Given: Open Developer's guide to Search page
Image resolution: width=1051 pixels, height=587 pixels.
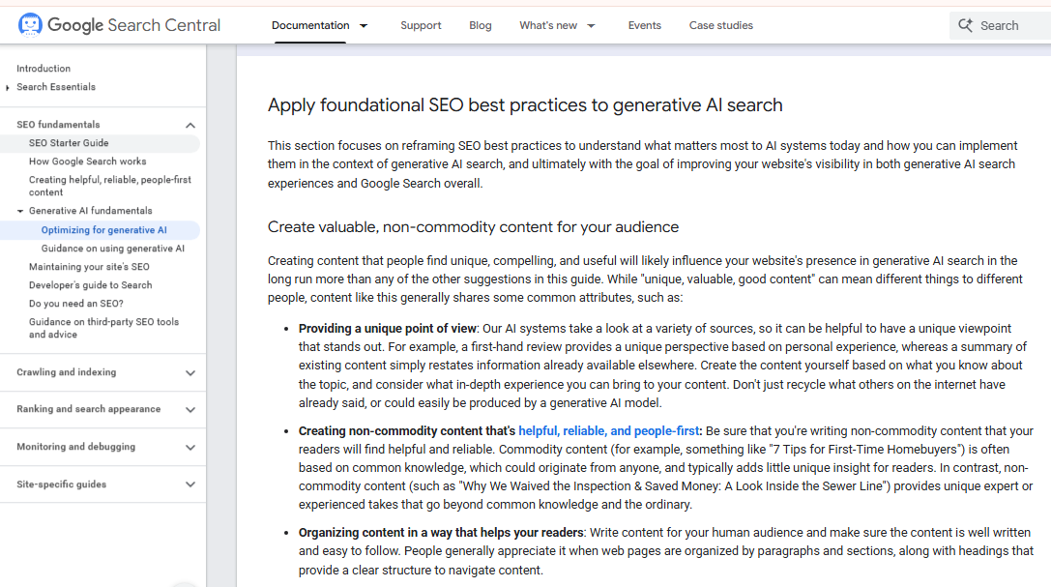Looking at the screenshot, I should click(x=91, y=284).
